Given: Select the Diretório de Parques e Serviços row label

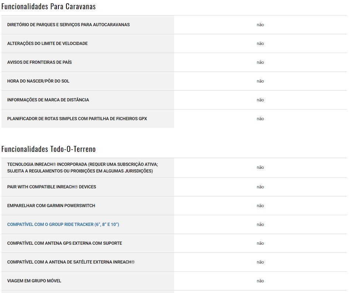Looking at the screenshot, I should pos(68,25).
